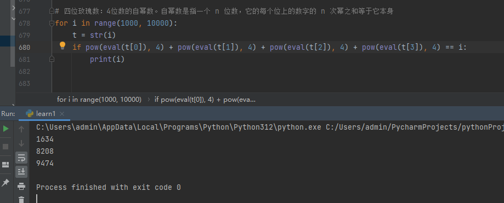Collapse the for loop fold at line 678
Screen dimensions: 504x203
point(52,23)
